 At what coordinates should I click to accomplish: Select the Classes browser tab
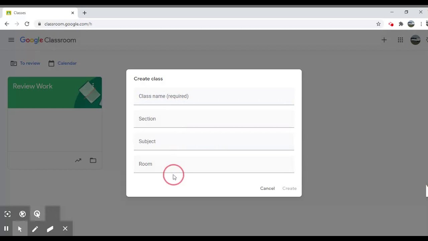pos(40,13)
